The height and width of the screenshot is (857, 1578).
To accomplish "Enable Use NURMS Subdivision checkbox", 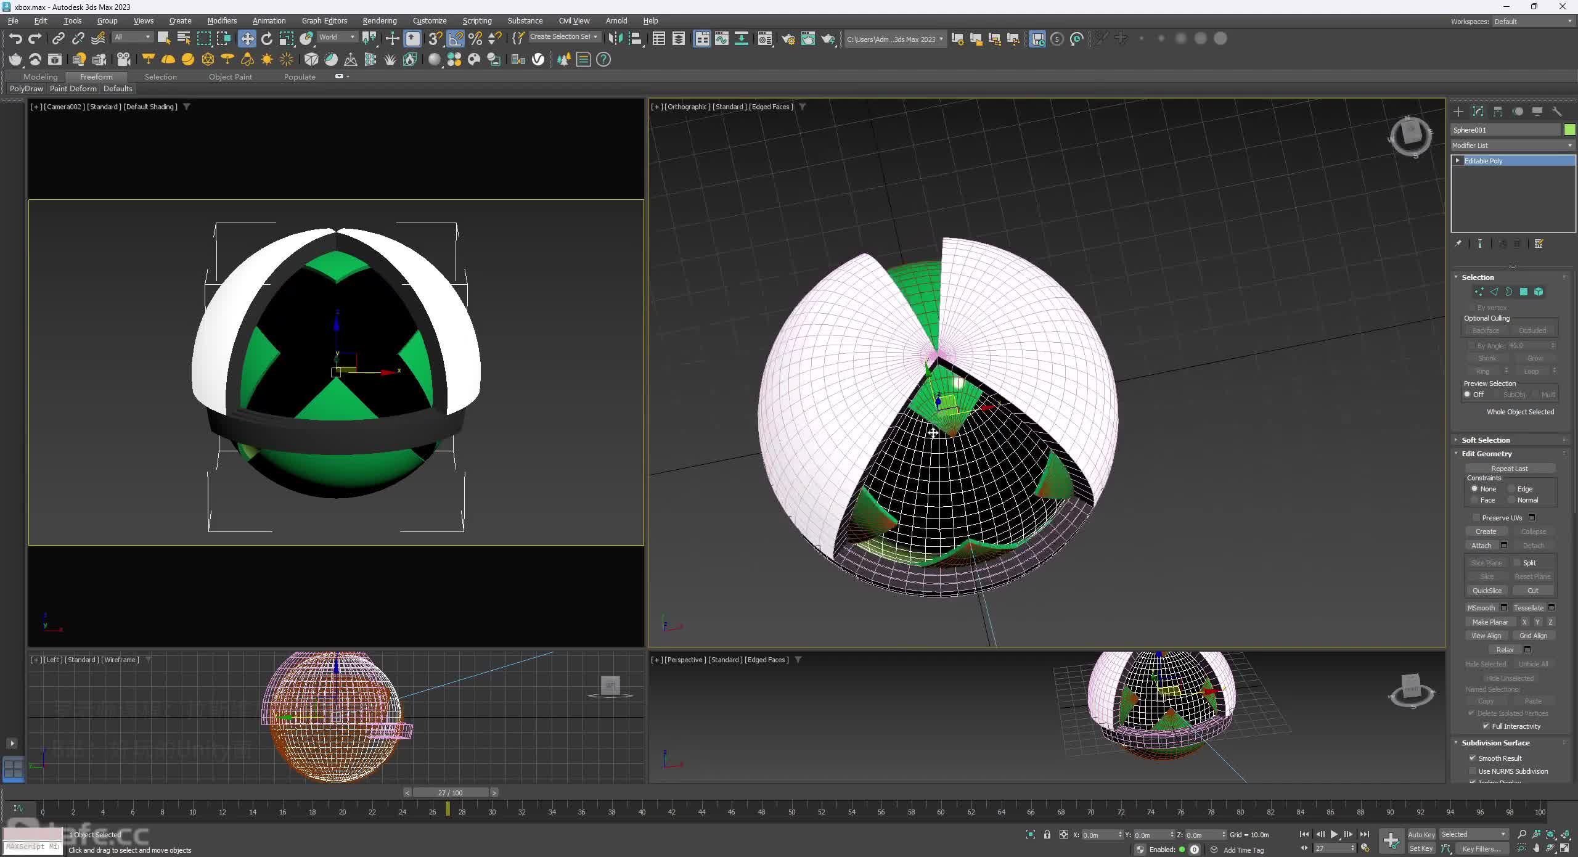I will (x=1473, y=771).
